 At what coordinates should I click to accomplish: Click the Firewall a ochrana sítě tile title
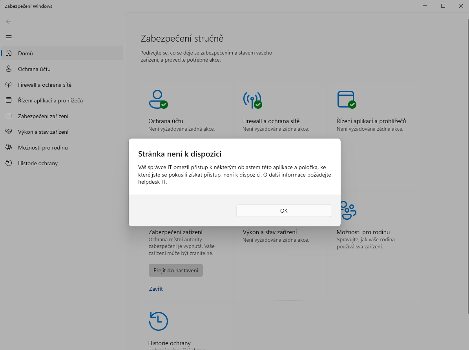[271, 121]
